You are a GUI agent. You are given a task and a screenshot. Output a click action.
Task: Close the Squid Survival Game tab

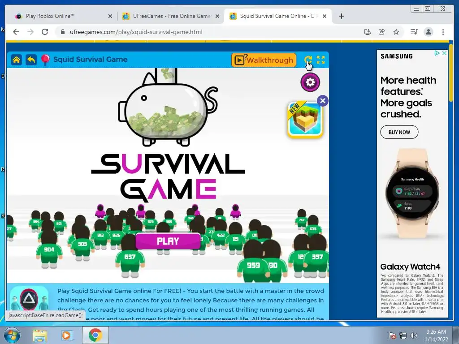point(325,17)
